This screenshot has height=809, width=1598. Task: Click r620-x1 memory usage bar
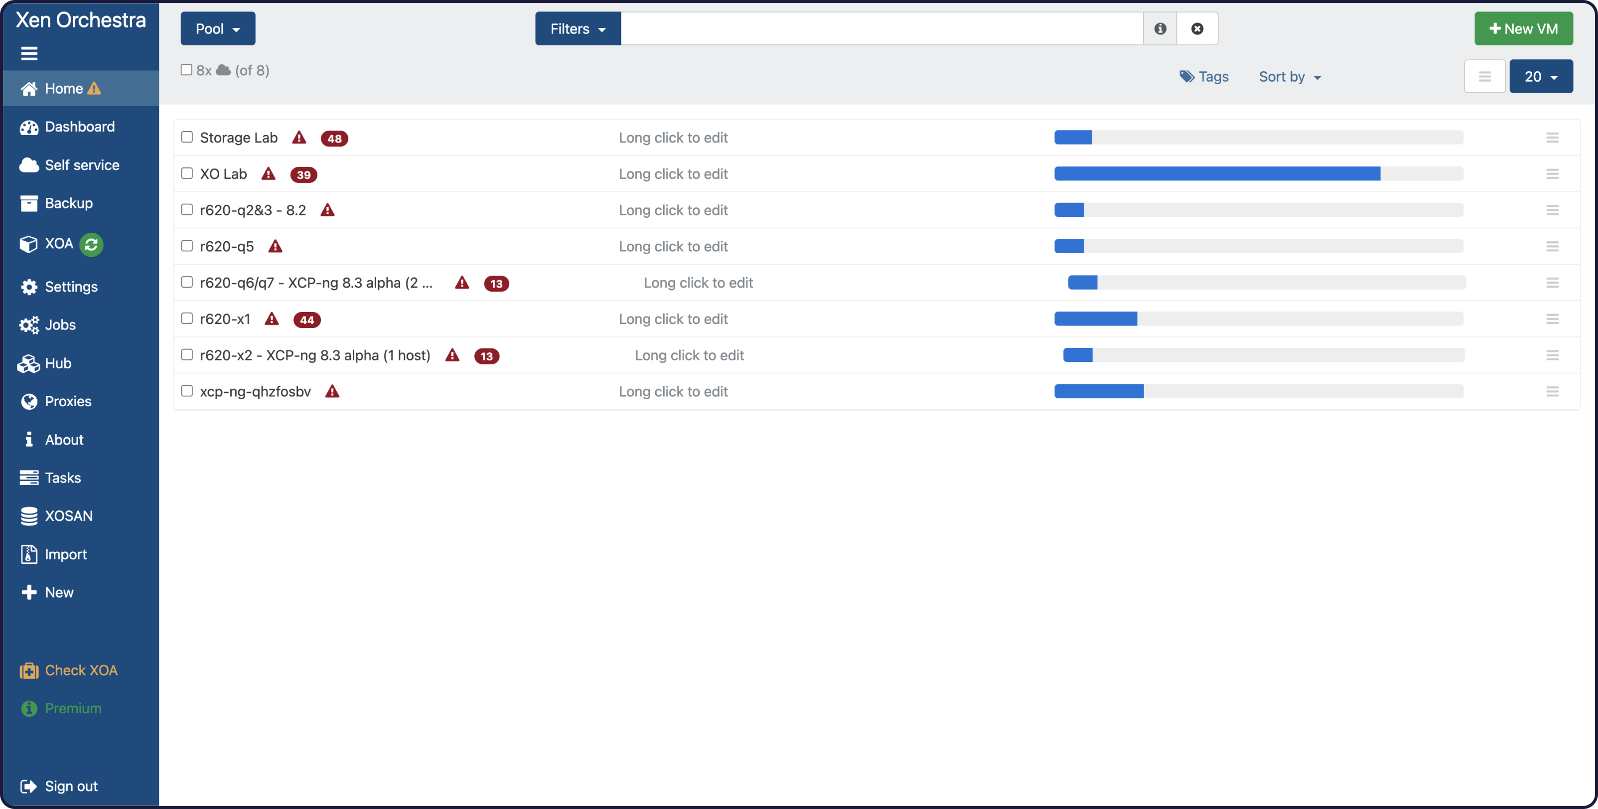tap(1259, 319)
